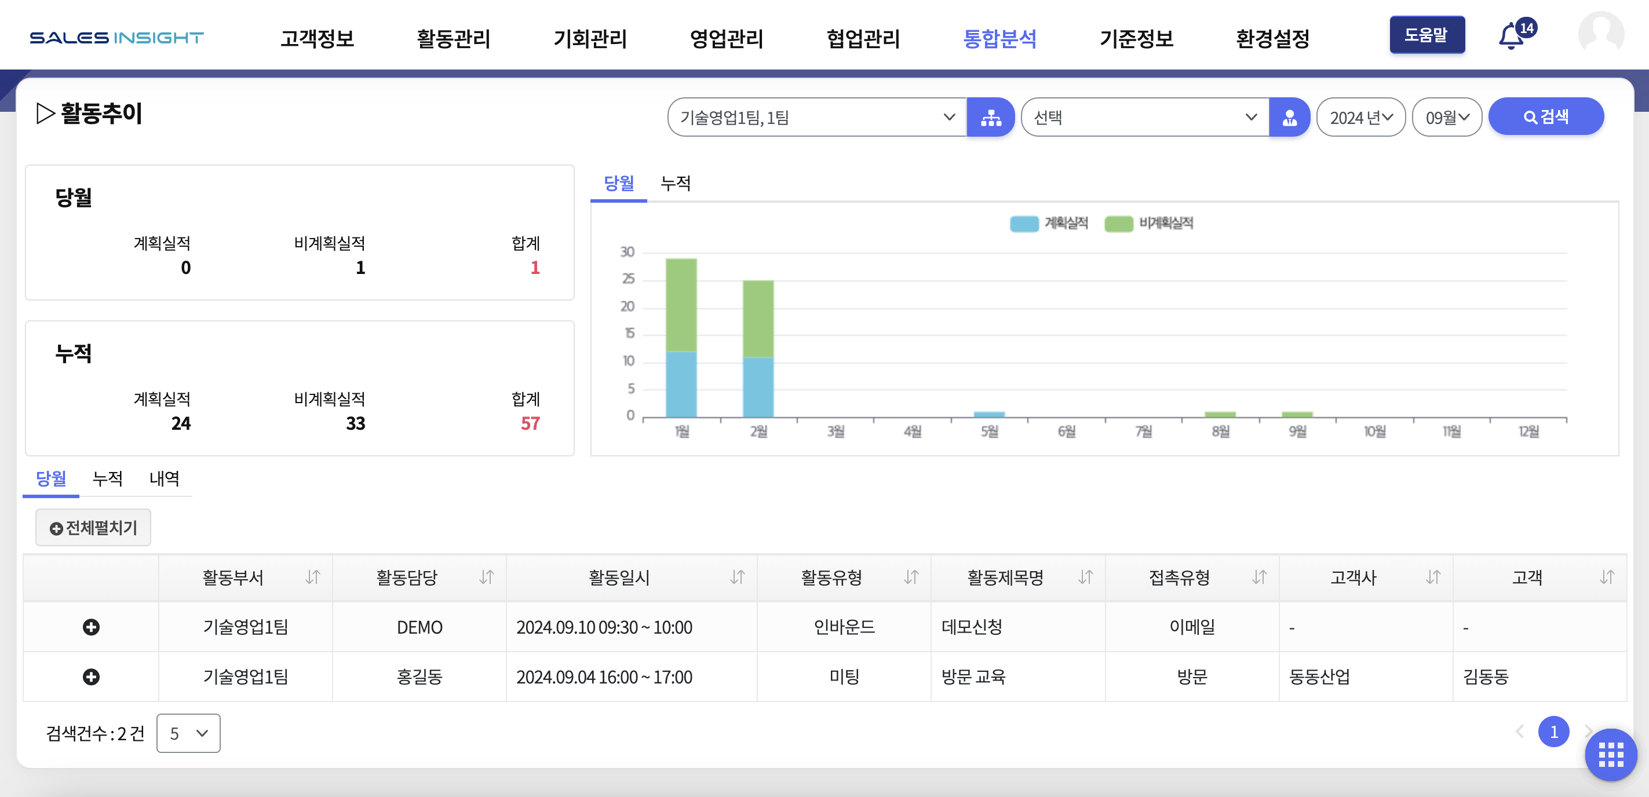Image resolution: width=1649 pixels, height=797 pixels.
Task: Sort the 고객사 column
Action: click(1433, 577)
